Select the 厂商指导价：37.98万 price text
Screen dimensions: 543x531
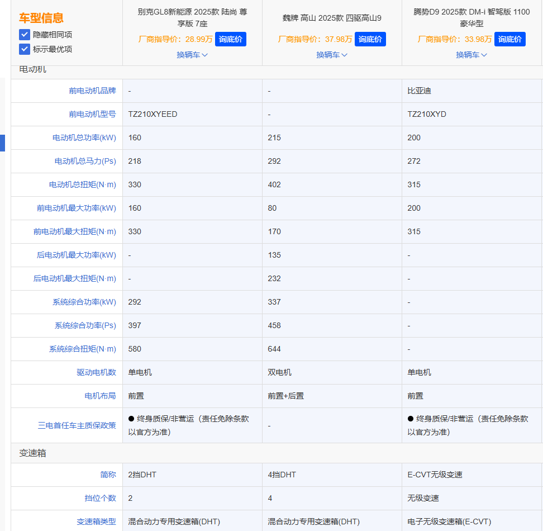(x=315, y=39)
